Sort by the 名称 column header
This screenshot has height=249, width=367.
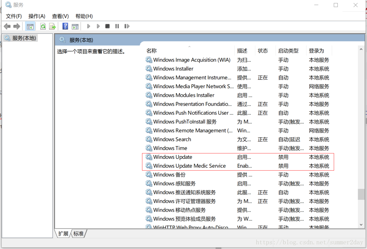pyautogui.click(x=189, y=51)
